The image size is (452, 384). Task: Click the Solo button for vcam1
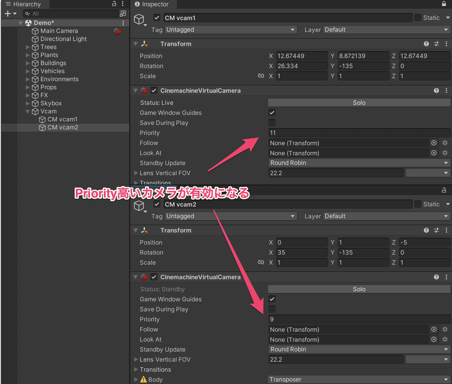click(x=359, y=103)
